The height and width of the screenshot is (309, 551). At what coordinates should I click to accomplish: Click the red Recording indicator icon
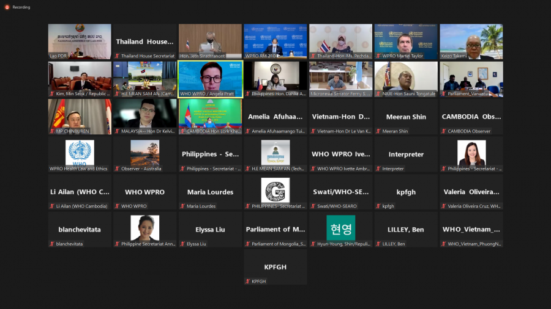pos(7,7)
